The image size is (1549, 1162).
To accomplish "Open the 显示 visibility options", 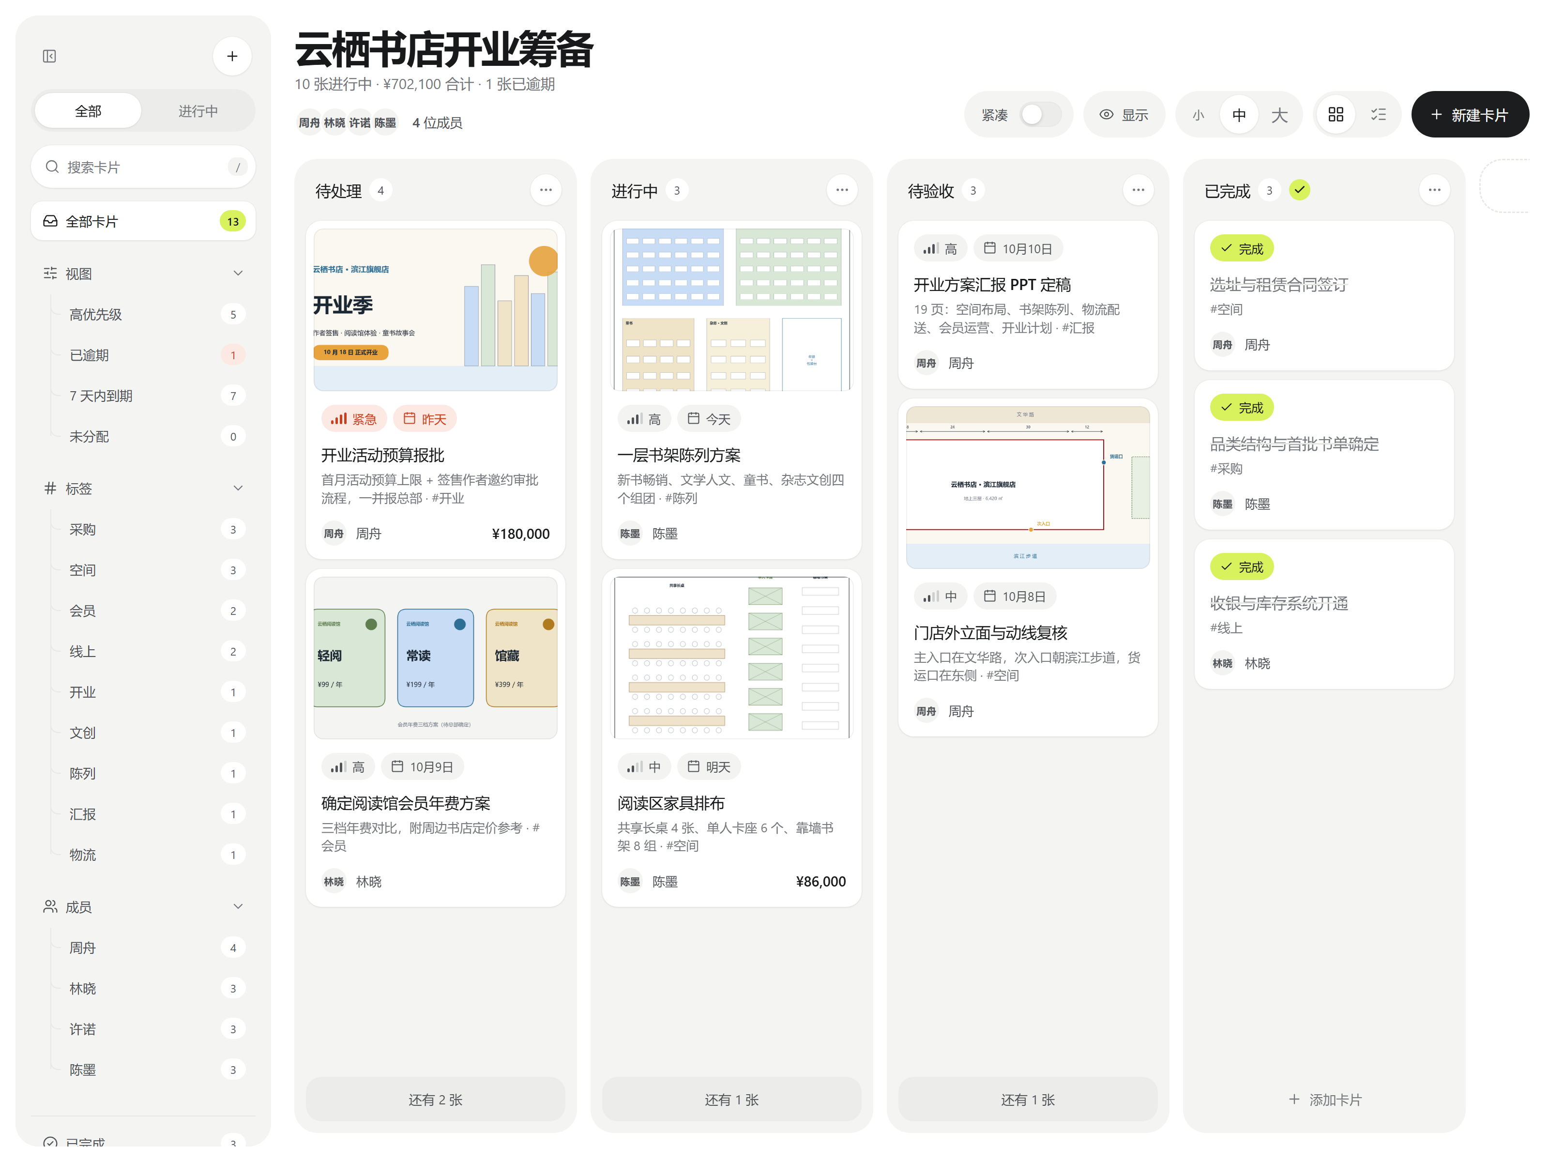I will (1124, 114).
